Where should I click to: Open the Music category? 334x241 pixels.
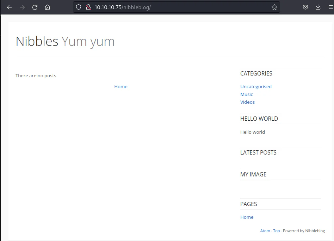[247, 94]
